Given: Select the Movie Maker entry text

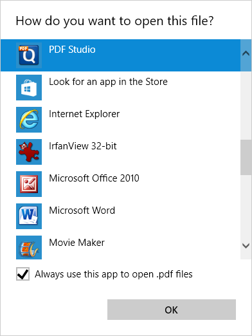Looking at the screenshot, I should click(76, 243).
